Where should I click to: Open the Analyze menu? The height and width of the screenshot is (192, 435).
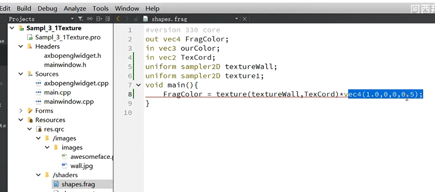click(75, 8)
